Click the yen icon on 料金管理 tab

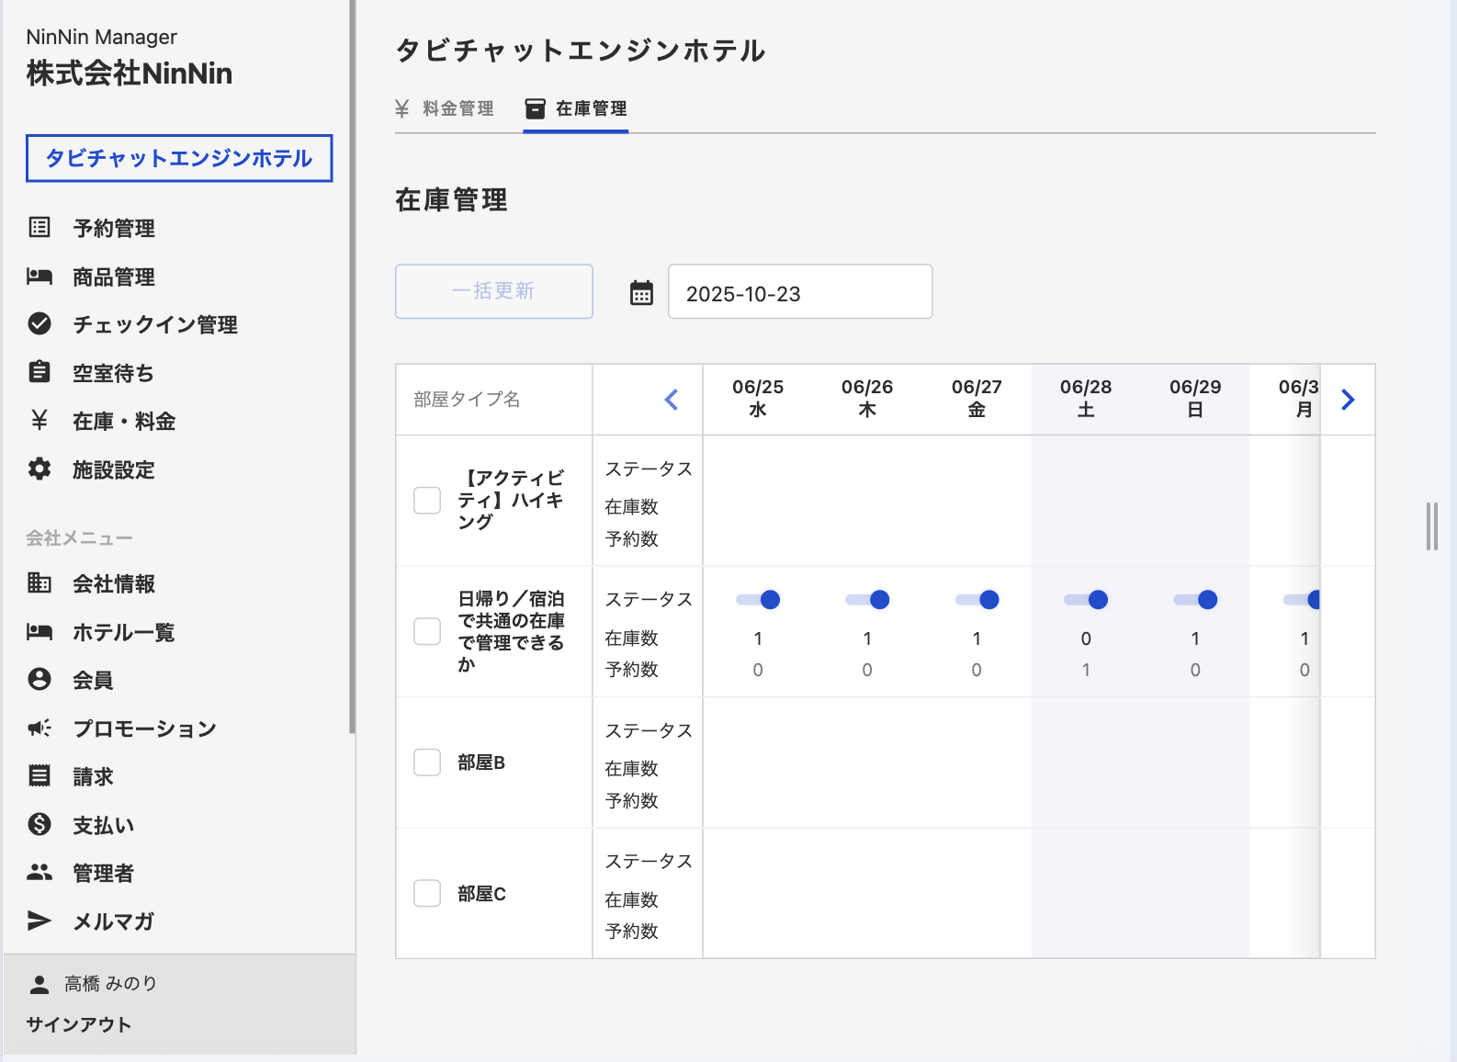tap(401, 108)
